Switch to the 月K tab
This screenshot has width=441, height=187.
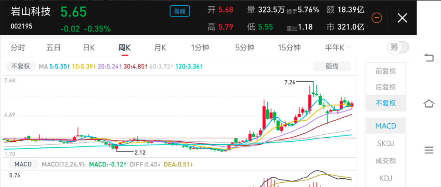160,48
